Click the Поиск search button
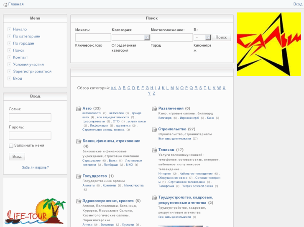 click(221, 37)
